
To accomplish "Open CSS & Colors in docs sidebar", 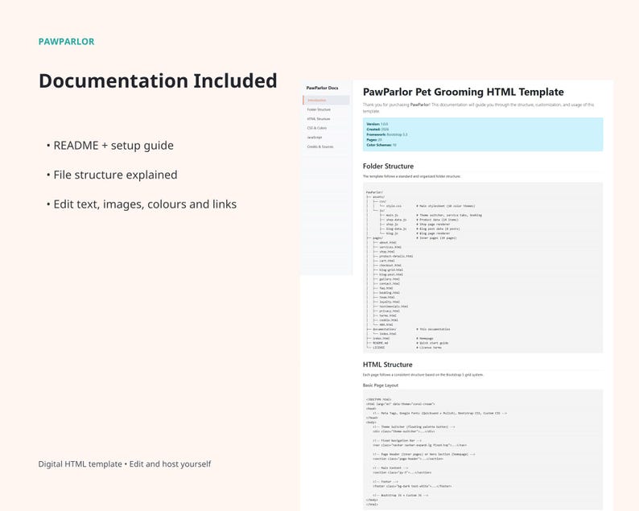I will (316, 128).
